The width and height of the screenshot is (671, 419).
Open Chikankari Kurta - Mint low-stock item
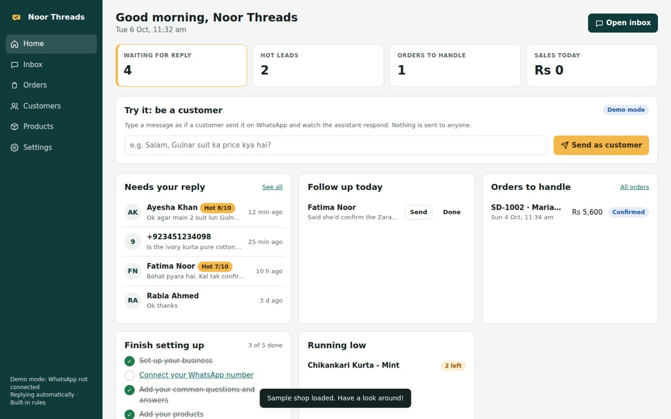(x=386, y=366)
